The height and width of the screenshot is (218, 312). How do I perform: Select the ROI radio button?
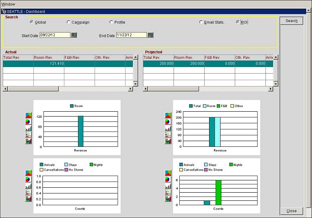[238, 22]
